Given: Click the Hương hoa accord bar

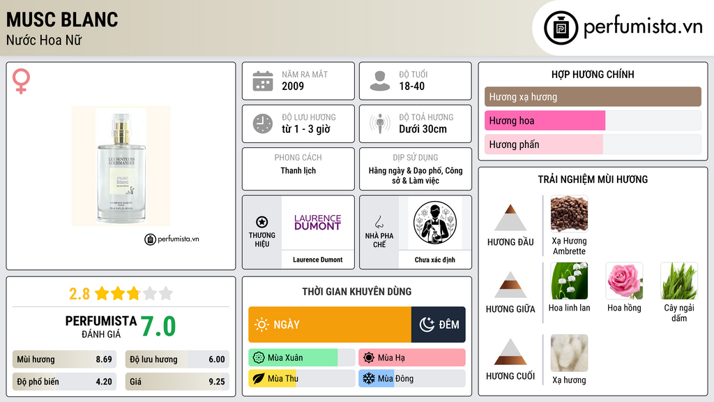Looking at the screenshot, I should [x=593, y=120].
